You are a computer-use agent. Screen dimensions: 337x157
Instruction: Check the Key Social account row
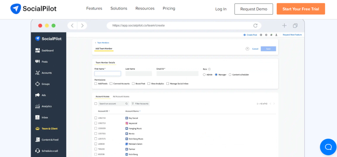[96, 118]
